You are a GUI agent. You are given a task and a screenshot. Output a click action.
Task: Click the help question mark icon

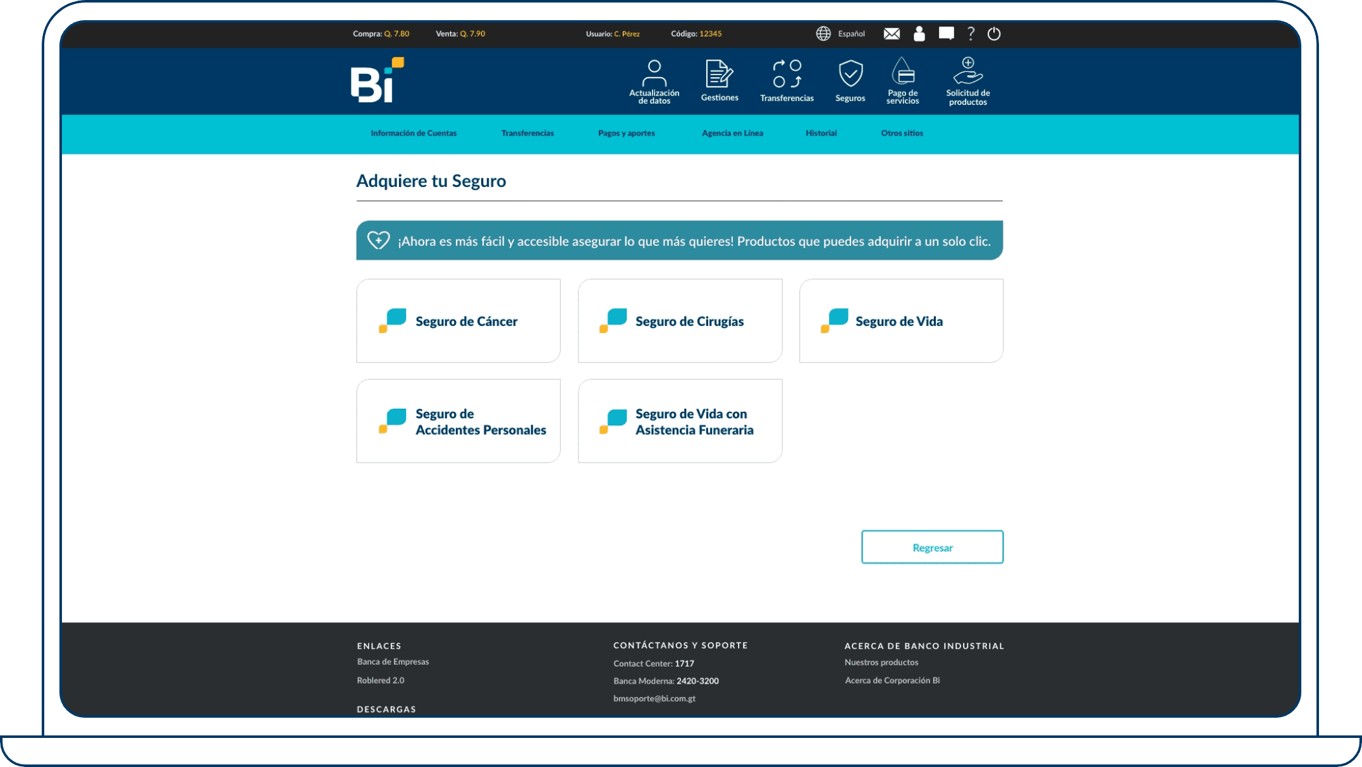click(971, 33)
